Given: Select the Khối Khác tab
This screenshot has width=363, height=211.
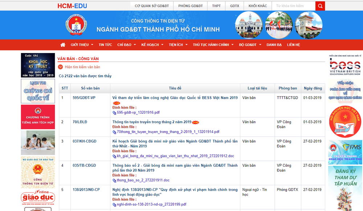Looking at the screenshot, I should 258,6.
